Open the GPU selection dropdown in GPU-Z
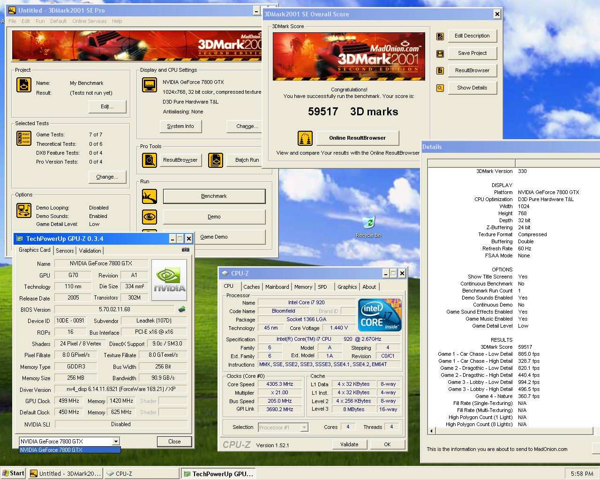Image resolution: width=600 pixels, height=480 pixels. 116,442
